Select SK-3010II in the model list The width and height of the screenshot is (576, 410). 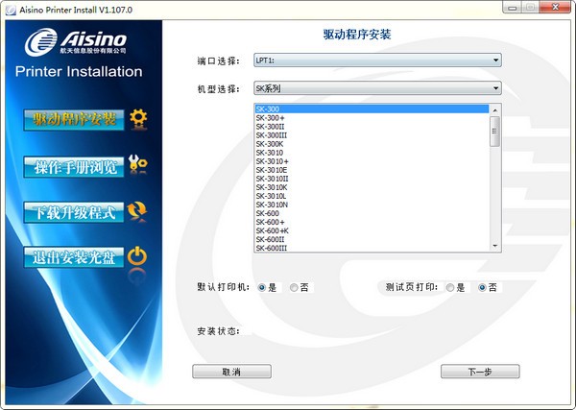(372, 179)
